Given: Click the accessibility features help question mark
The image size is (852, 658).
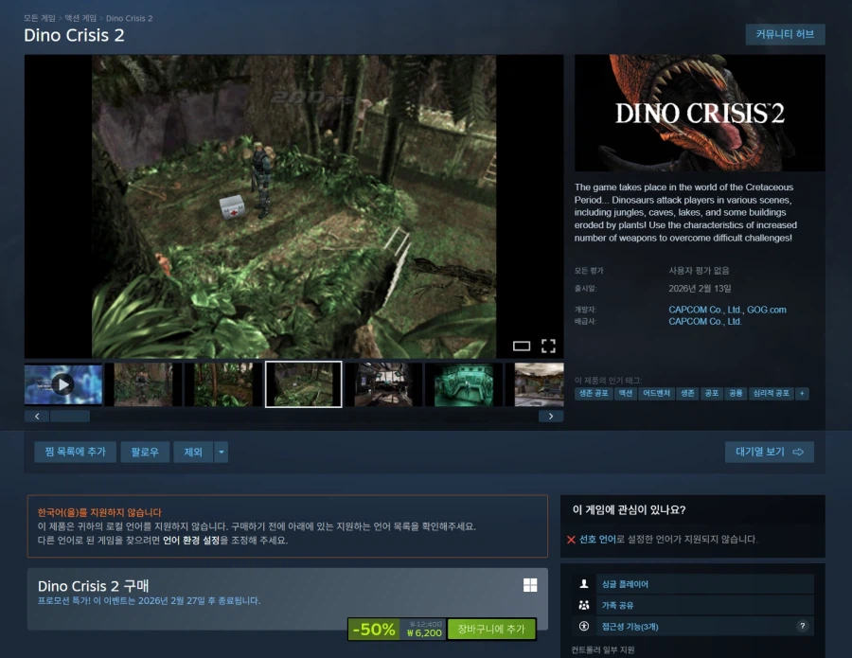Looking at the screenshot, I should [x=803, y=626].
